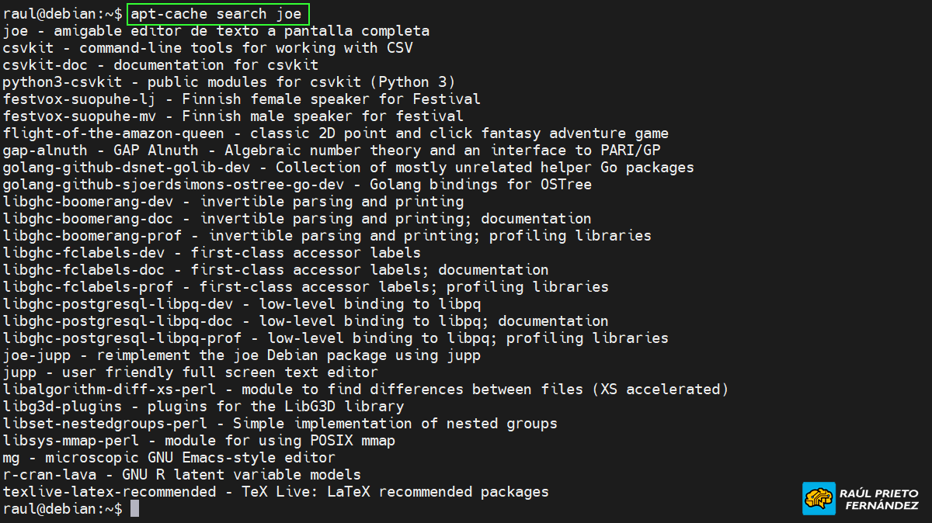Viewport: 932px width, 523px height.
Task: Click the texlive-latex-recommended package name
Action: click(109, 492)
